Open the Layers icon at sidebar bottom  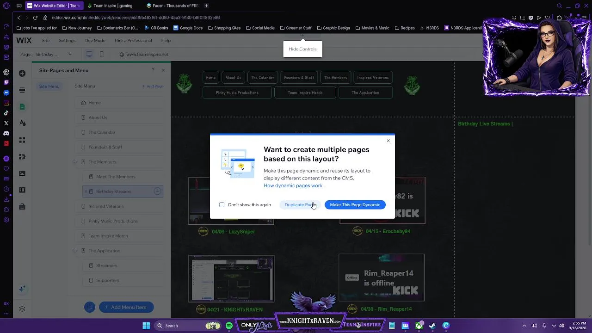click(22, 309)
